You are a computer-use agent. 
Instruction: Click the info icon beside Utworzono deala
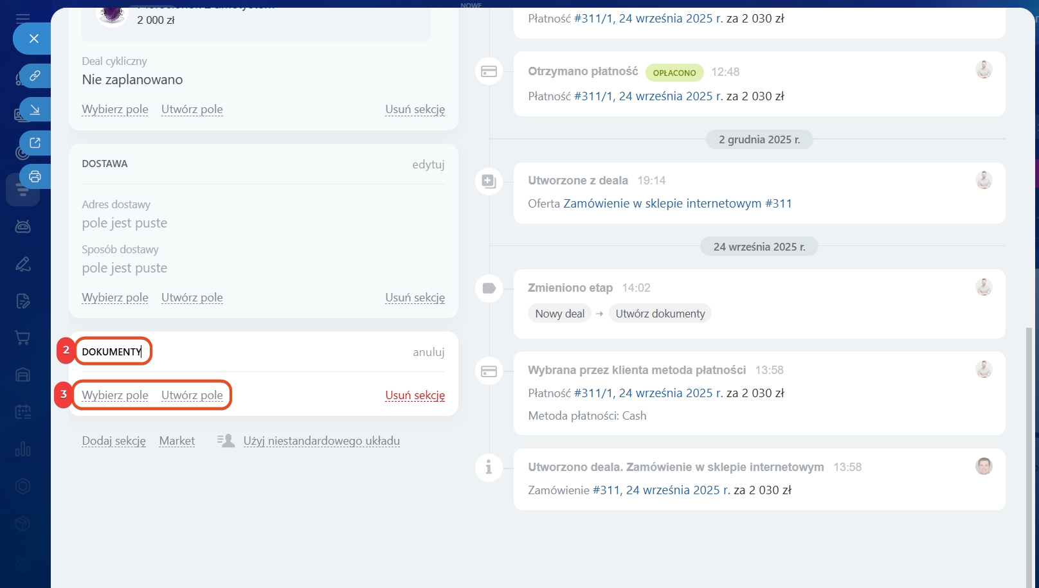[489, 467]
